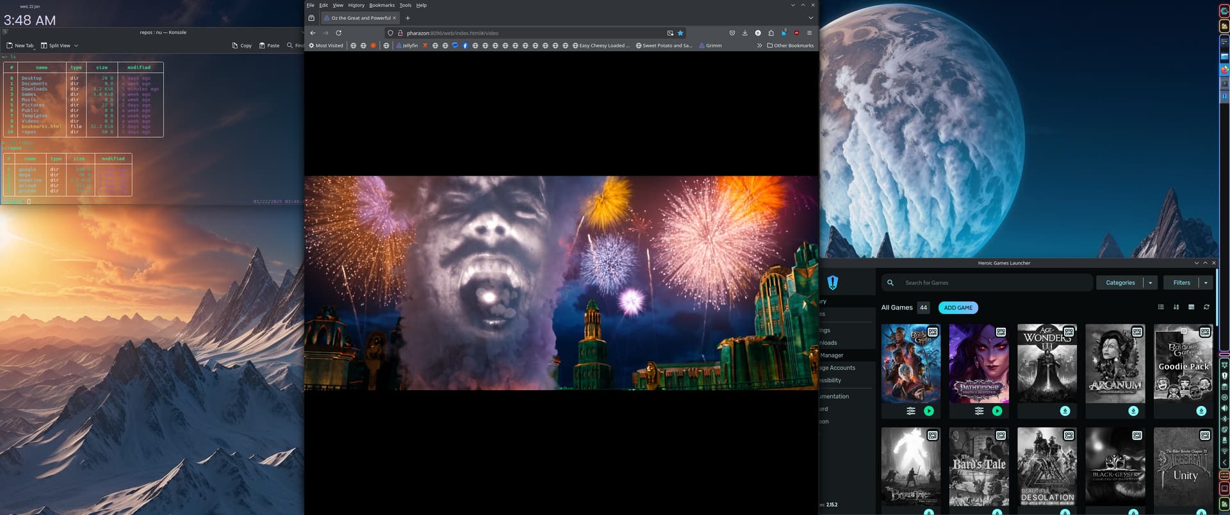
Task: Open settings sliders for the Pathfinder game
Action: click(x=979, y=411)
